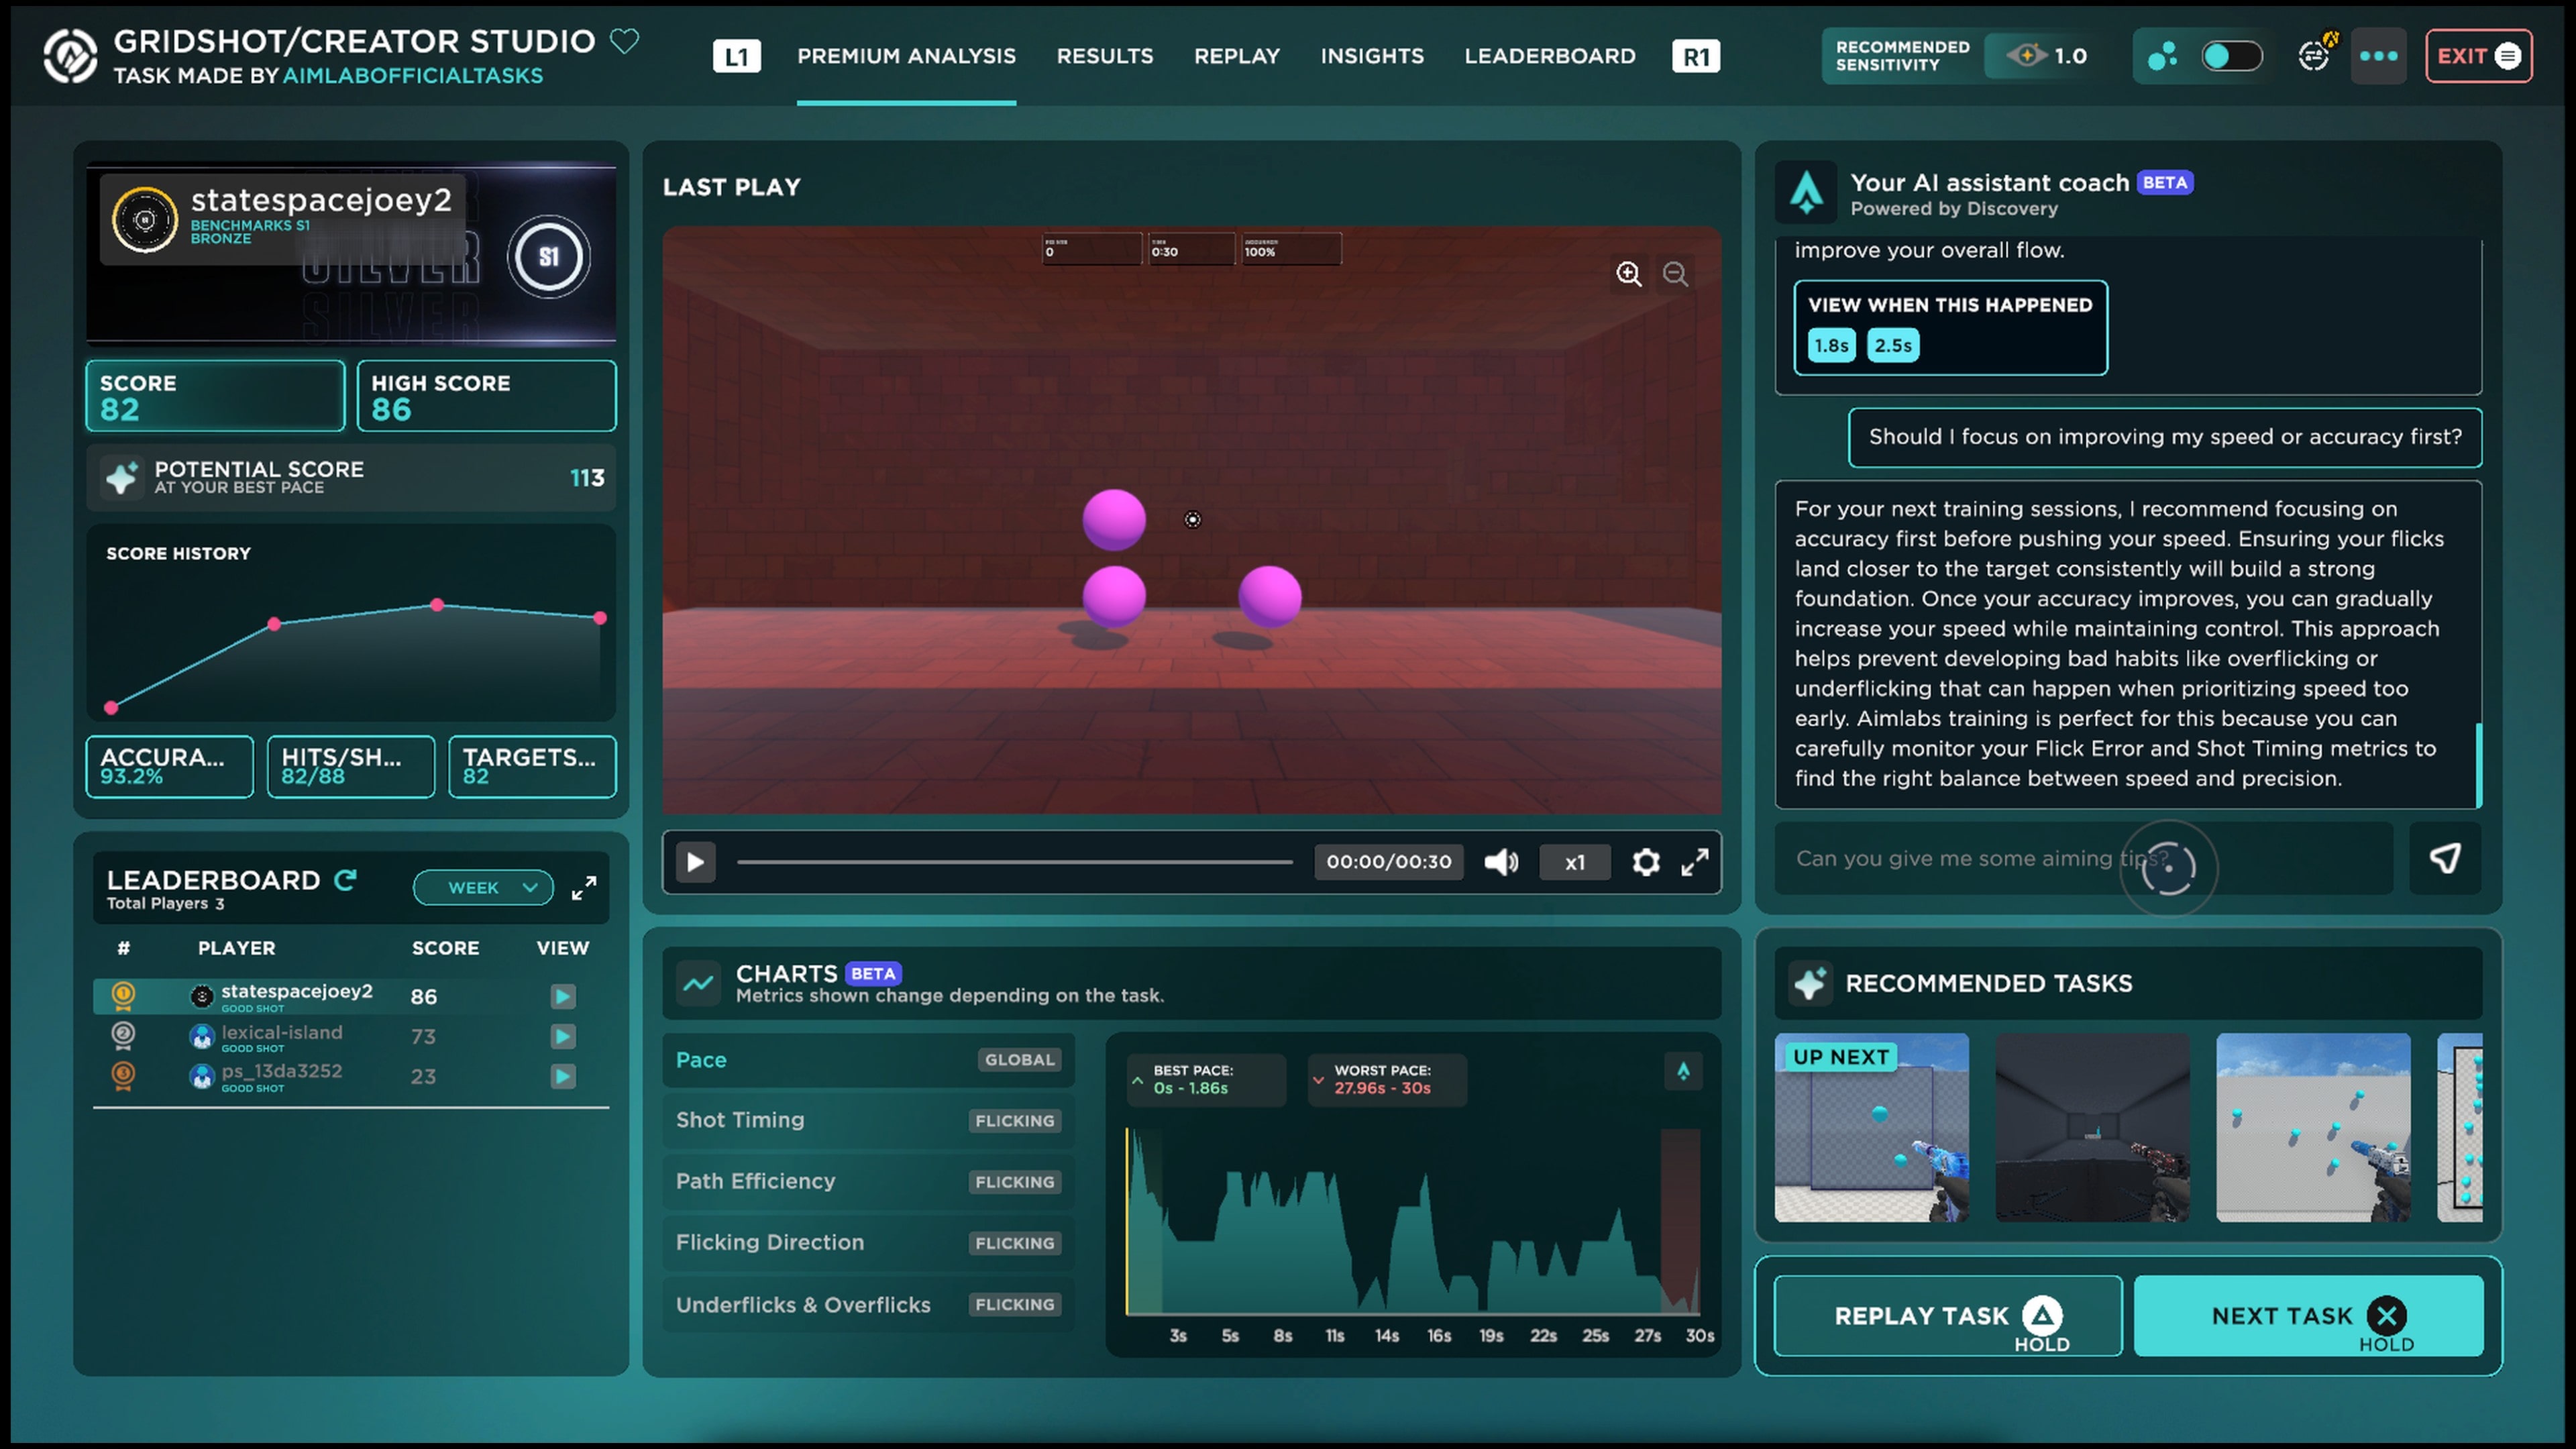Image resolution: width=2576 pixels, height=1449 pixels.
Task: Open the x1 playback speed selector
Action: click(1574, 862)
